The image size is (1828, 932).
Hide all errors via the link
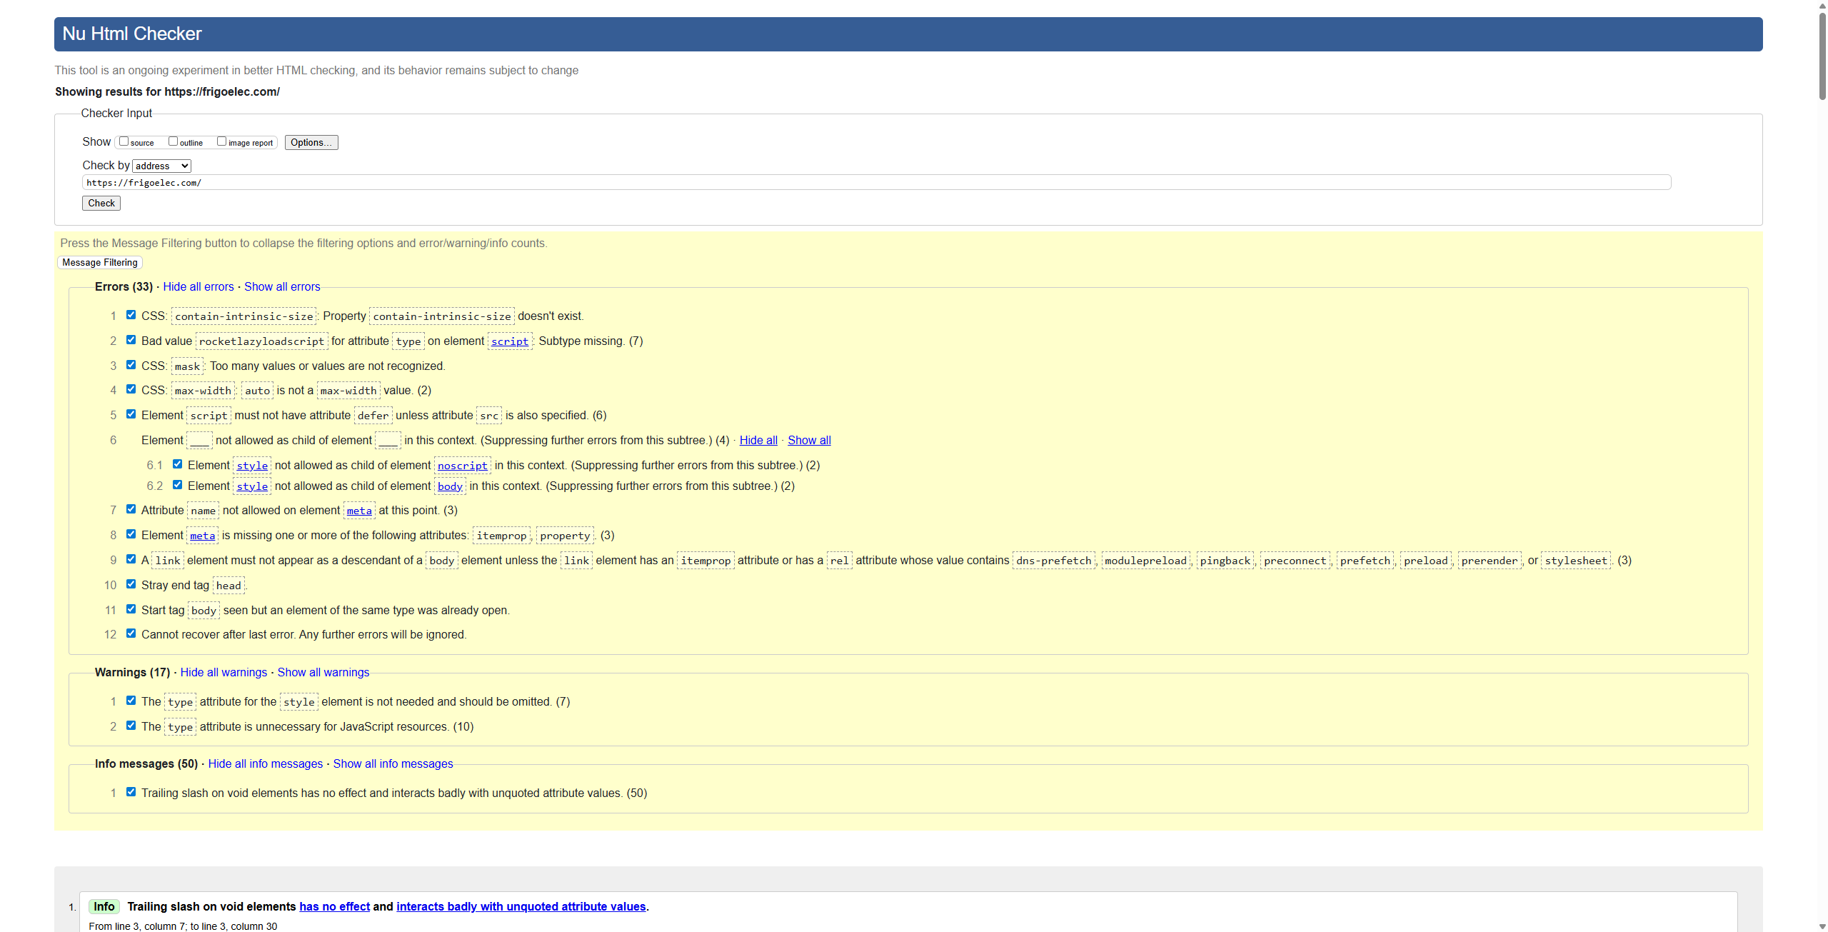click(x=198, y=286)
